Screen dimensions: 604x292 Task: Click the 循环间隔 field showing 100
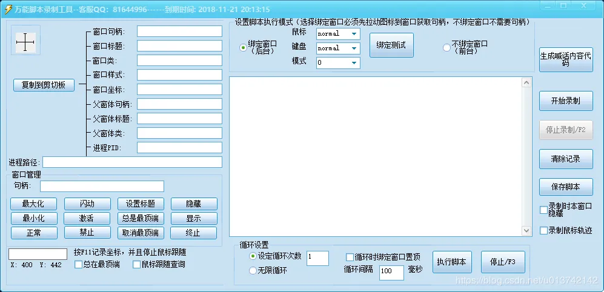[392, 273]
